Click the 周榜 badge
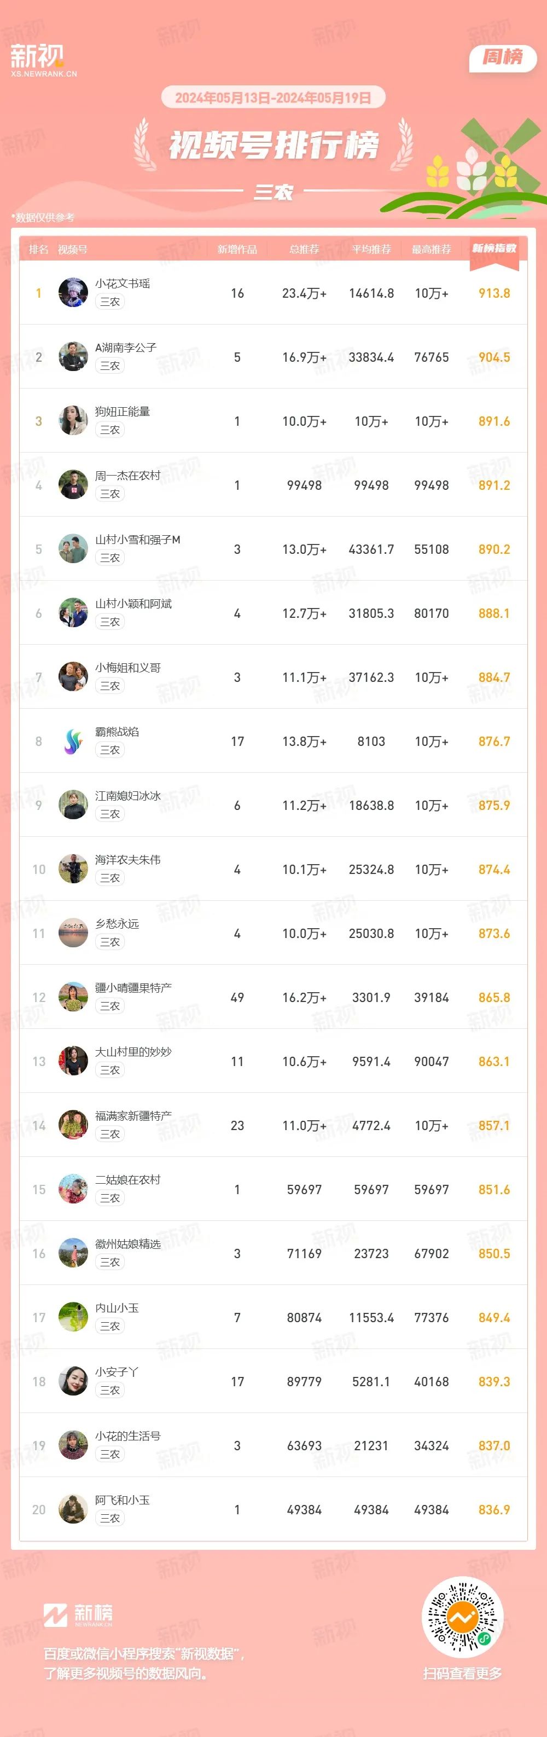Viewport: 547px width, 1737px height. tap(503, 57)
